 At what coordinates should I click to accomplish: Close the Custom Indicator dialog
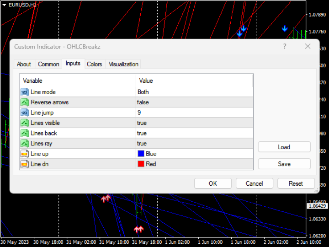pyautogui.click(x=308, y=46)
